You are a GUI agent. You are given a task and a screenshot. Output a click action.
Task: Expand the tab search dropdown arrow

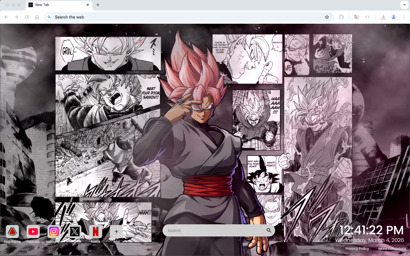point(404,5)
